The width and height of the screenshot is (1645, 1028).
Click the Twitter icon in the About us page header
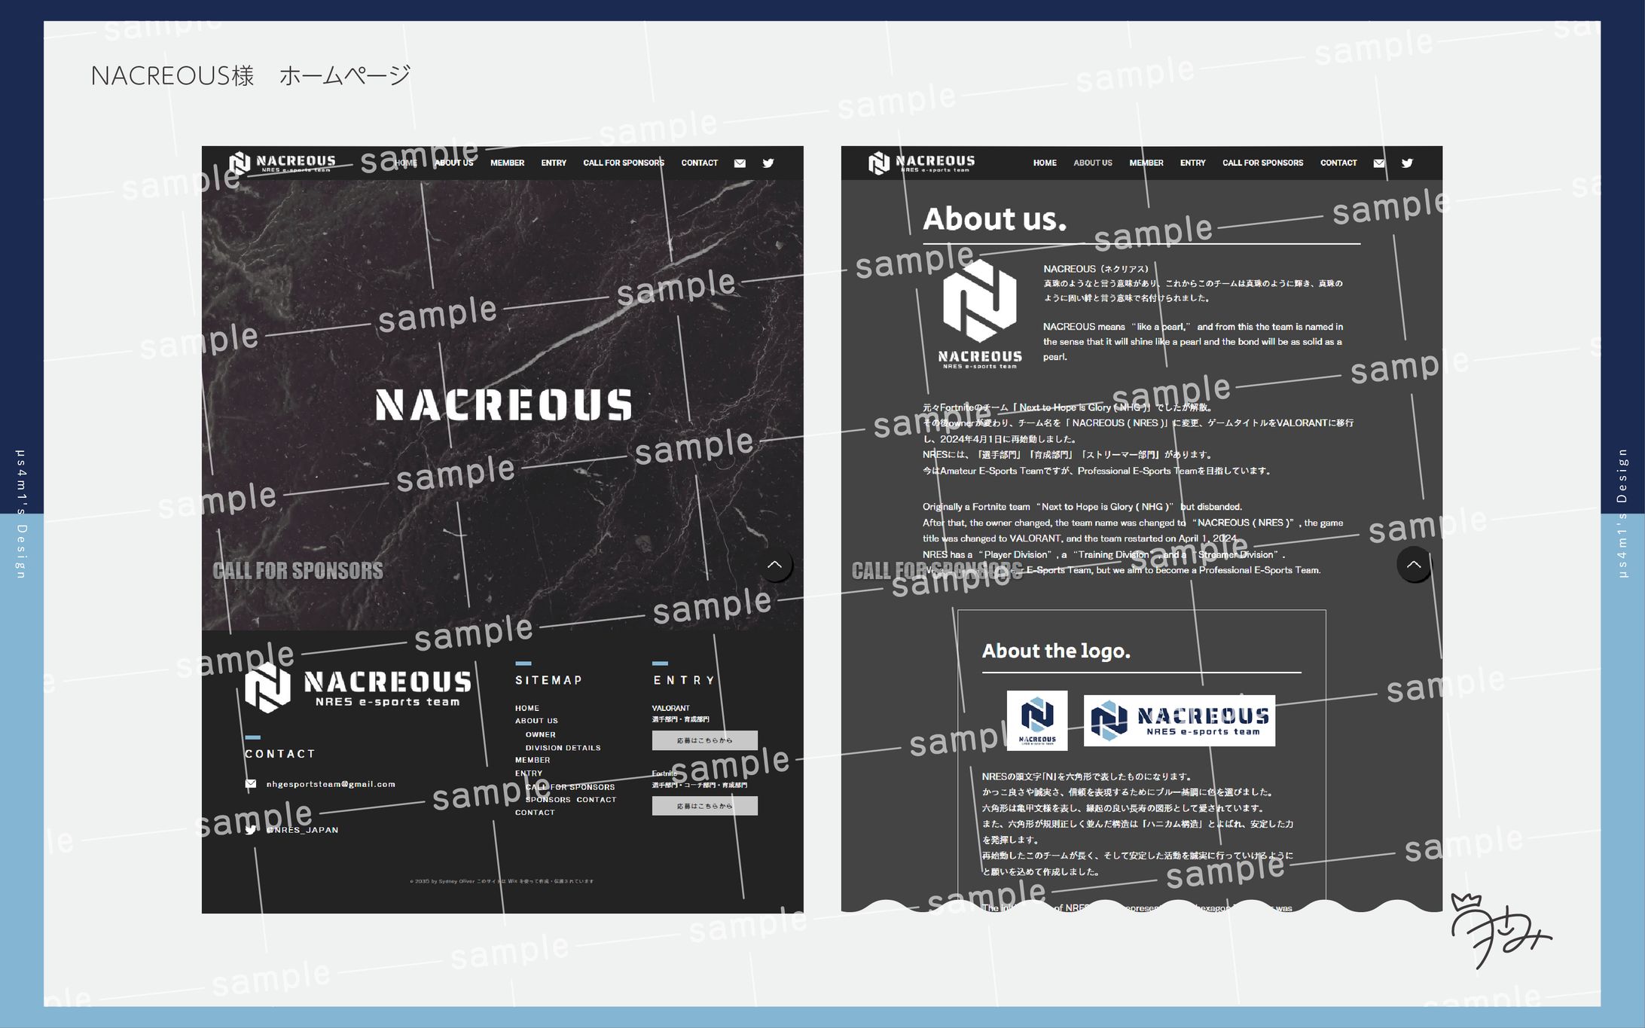click(x=1407, y=163)
